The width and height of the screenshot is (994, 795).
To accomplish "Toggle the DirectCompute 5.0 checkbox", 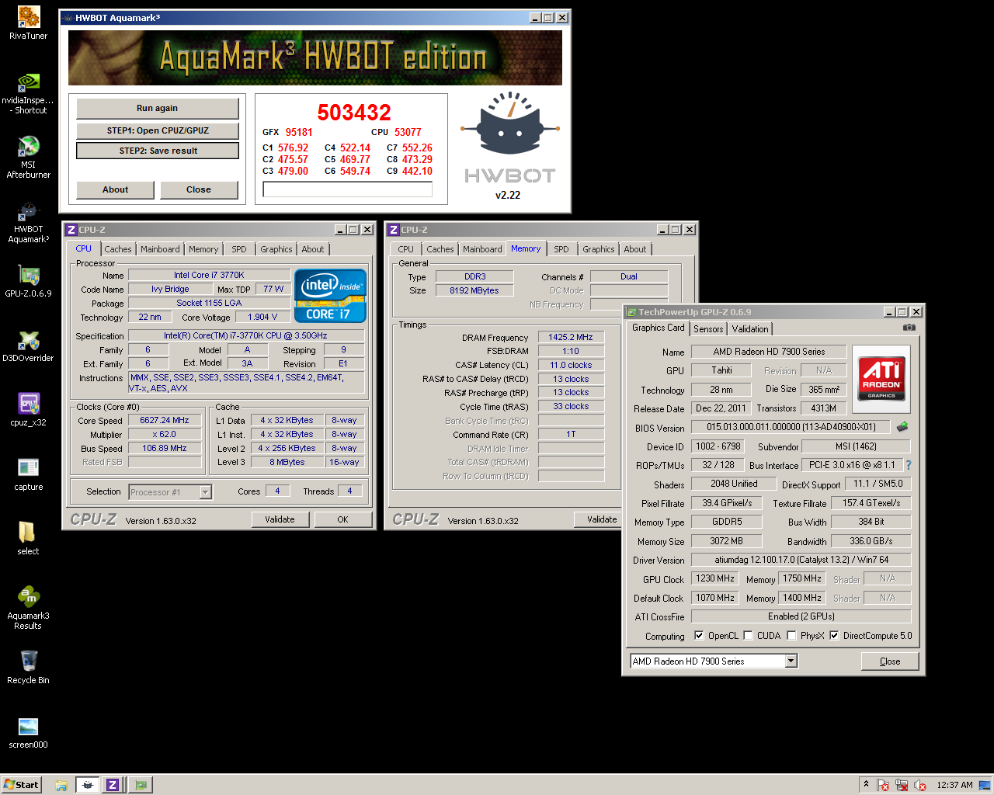I will 834,635.
